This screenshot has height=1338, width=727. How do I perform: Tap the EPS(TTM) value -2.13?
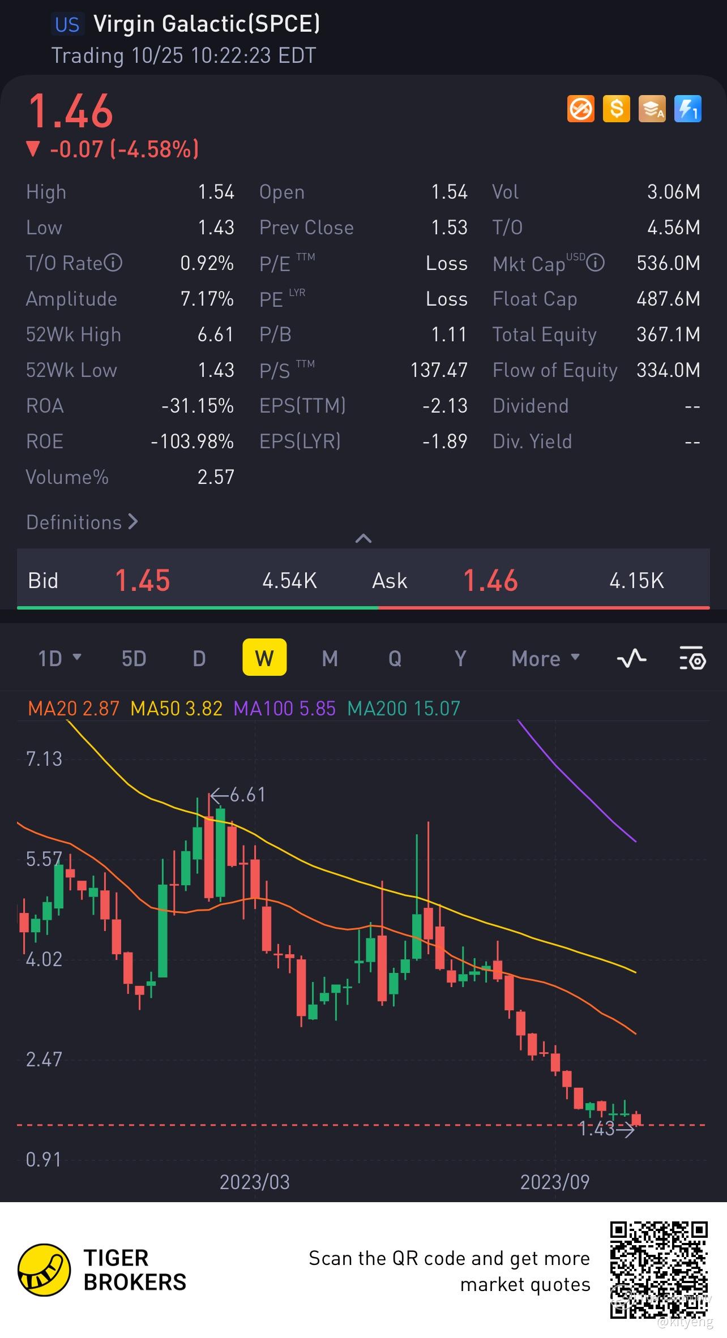(x=445, y=406)
